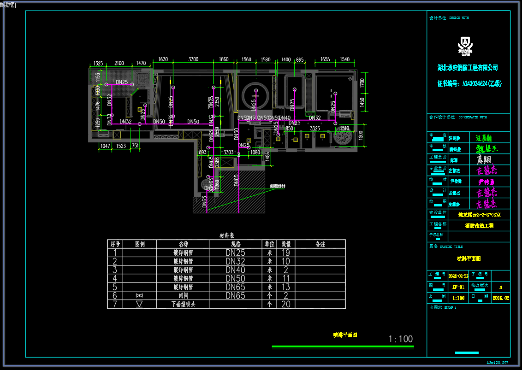Click the large 1:100 scale label below drawing

click(x=400, y=339)
